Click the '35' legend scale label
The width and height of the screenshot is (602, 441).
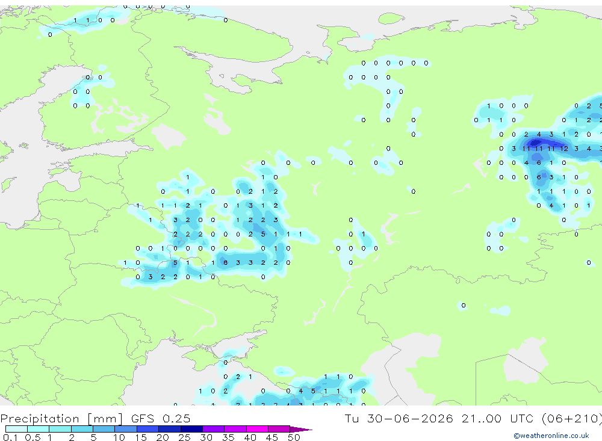coord(228,437)
